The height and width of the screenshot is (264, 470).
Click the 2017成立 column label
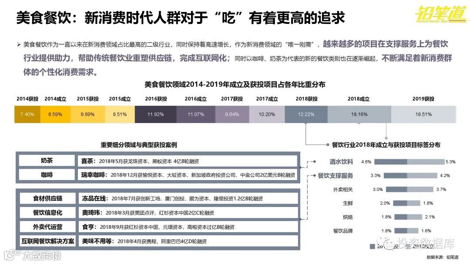tap(267, 99)
